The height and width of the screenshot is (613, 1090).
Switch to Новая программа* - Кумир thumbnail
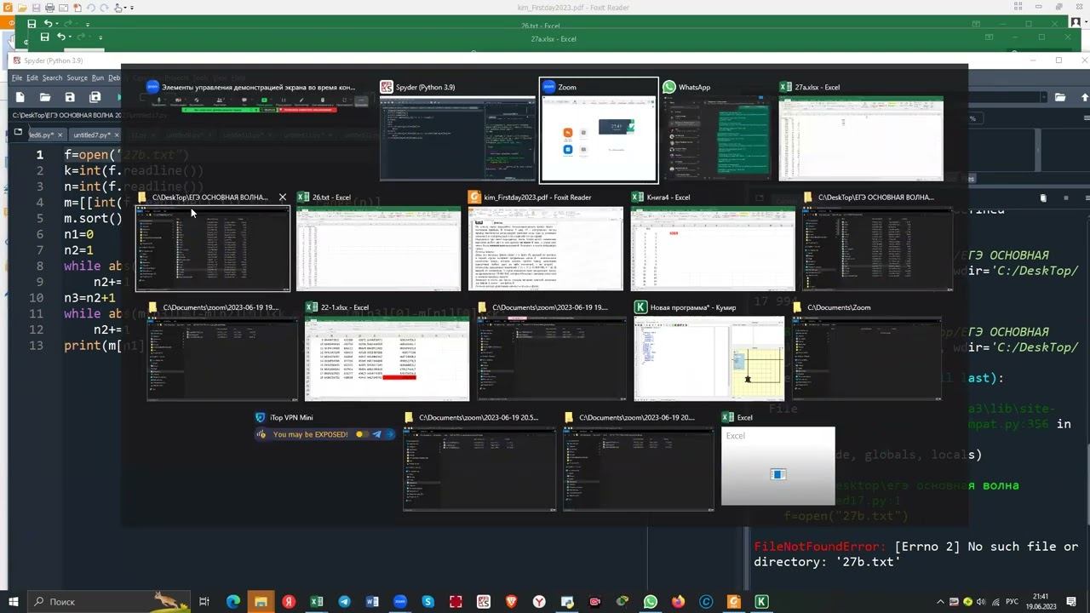tap(709, 358)
